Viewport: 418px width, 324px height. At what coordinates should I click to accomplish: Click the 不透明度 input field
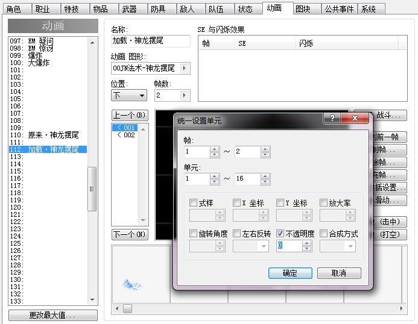[290, 246]
